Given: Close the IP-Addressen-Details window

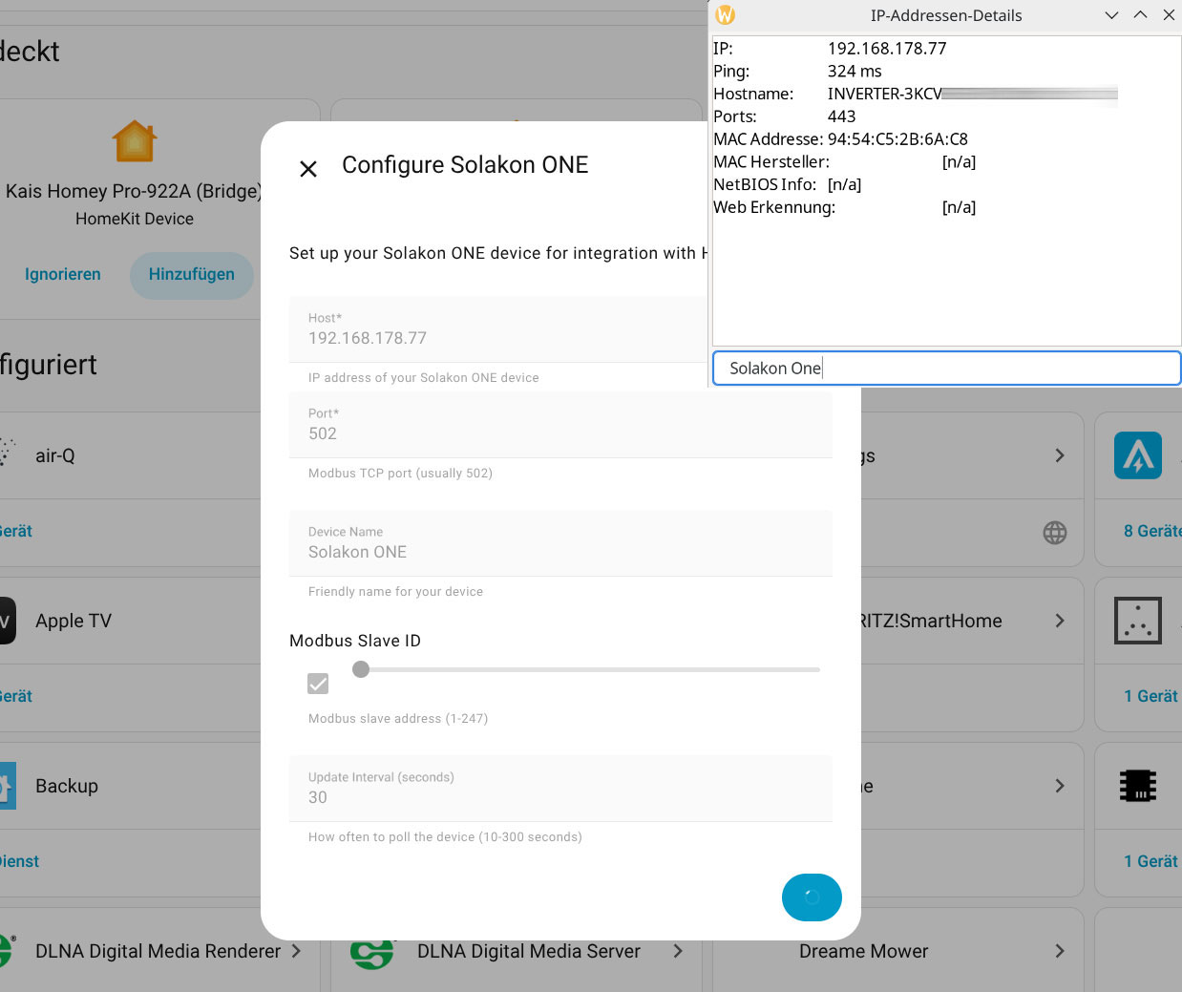Looking at the screenshot, I should [1169, 15].
